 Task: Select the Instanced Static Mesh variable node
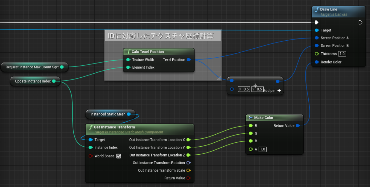[110, 114]
